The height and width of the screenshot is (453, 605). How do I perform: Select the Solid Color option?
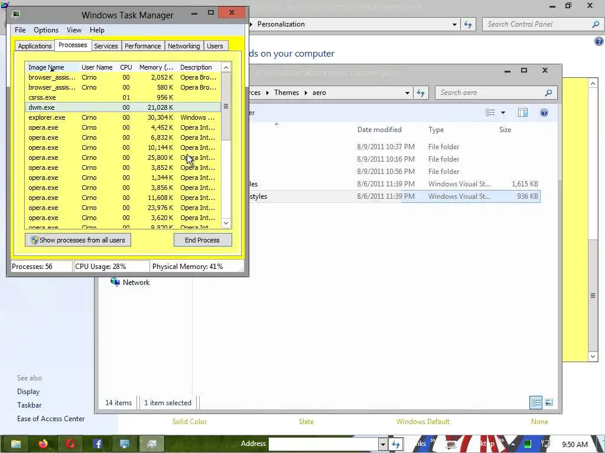(190, 422)
